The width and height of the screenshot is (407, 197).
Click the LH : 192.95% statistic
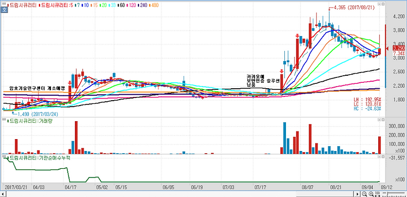367,100
